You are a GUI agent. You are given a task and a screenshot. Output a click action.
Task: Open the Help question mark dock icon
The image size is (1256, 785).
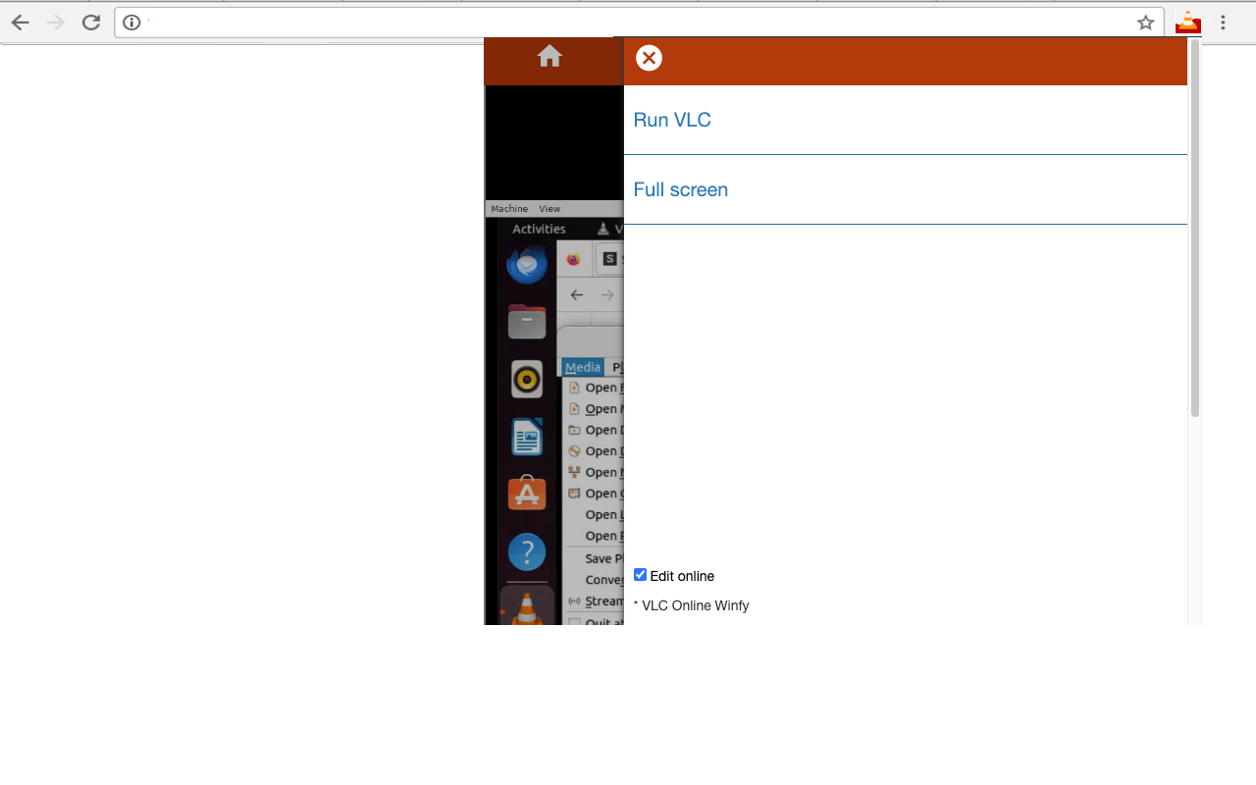tap(527, 551)
